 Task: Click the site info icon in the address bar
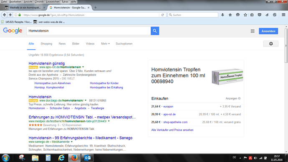click(16, 15)
